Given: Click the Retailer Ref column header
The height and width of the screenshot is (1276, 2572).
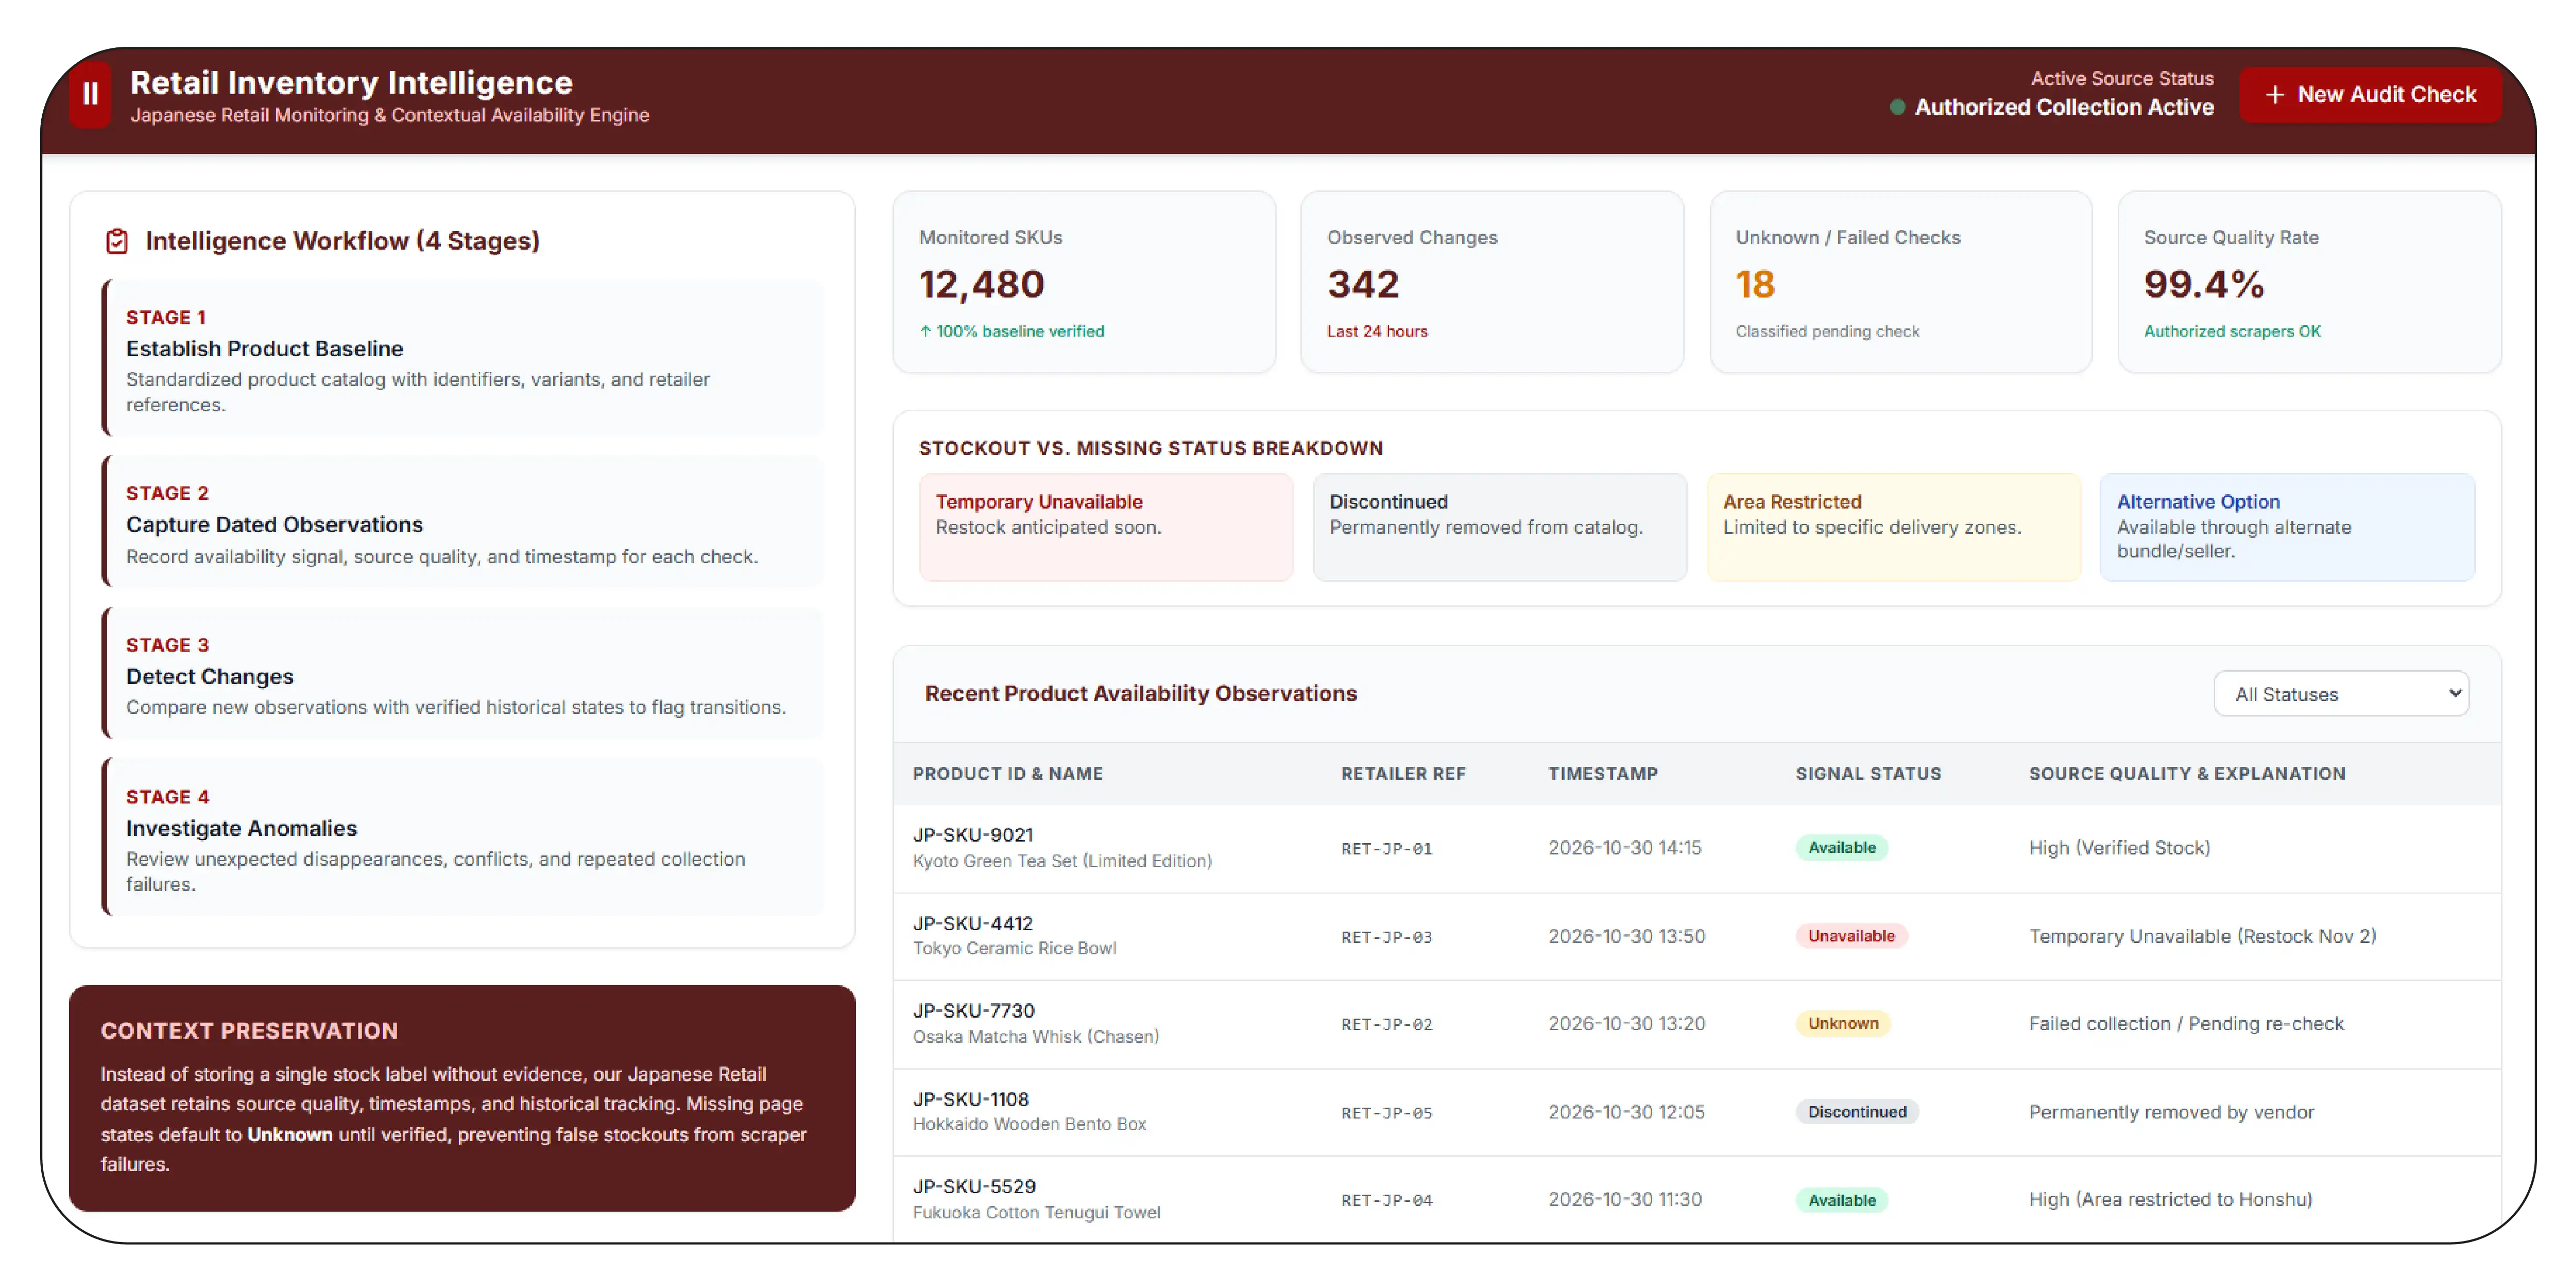Looking at the screenshot, I should (1403, 773).
